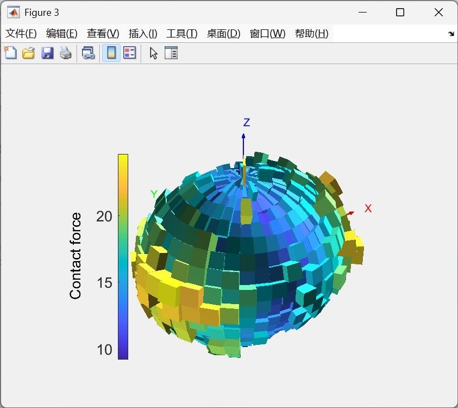
Task: Toggle the Insert Legend toolbar button
Action: pyautogui.click(x=129, y=53)
